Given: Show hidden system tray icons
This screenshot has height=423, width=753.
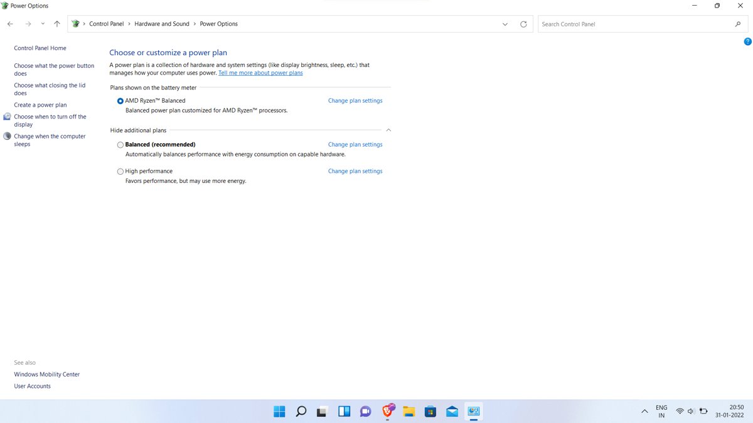Looking at the screenshot, I should pyautogui.click(x=644, y=412).
